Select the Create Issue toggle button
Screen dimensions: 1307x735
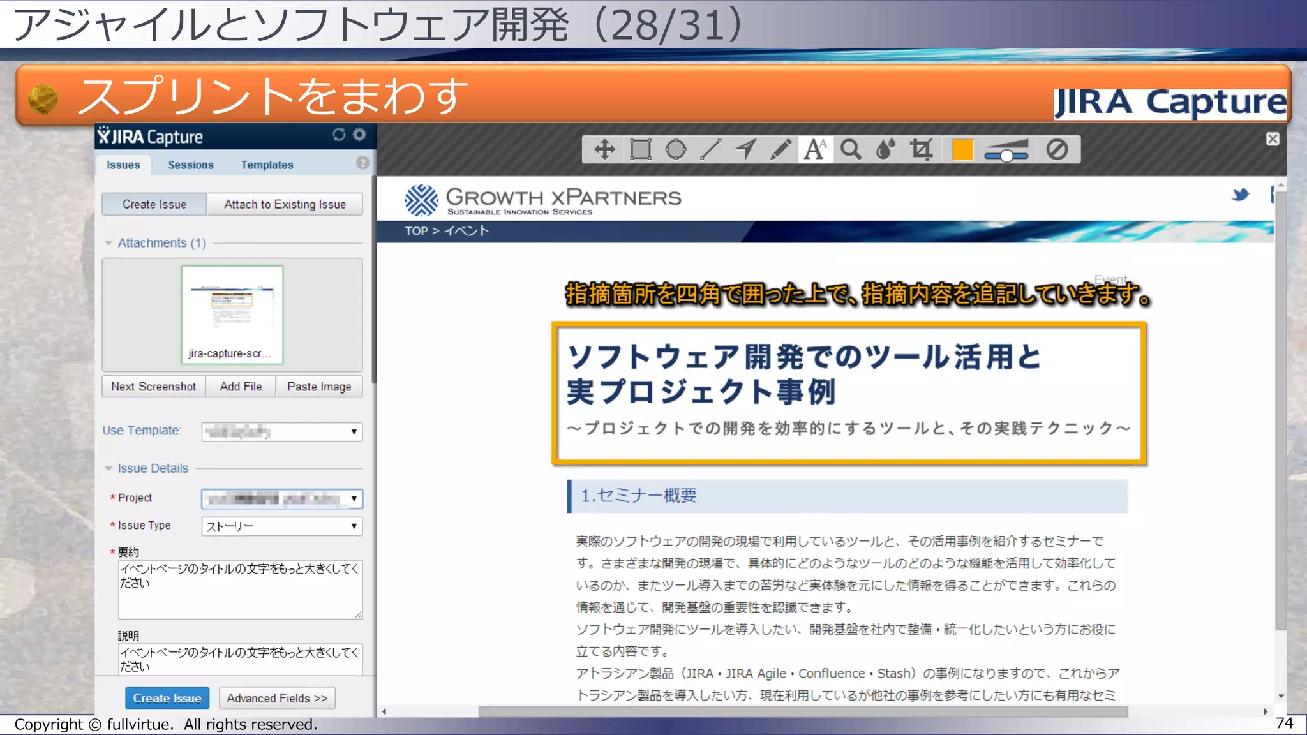click(x=154, y=204)
